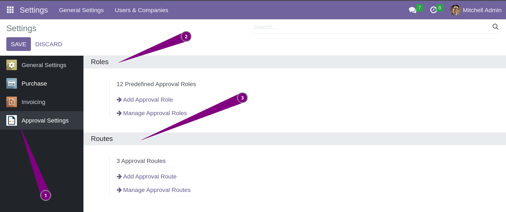
Task: Click the arrow icon beside Add Approval Role
Action: [119, 100]
